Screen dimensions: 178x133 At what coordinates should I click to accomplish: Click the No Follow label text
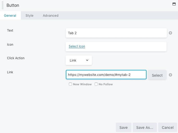coord(106,84)
